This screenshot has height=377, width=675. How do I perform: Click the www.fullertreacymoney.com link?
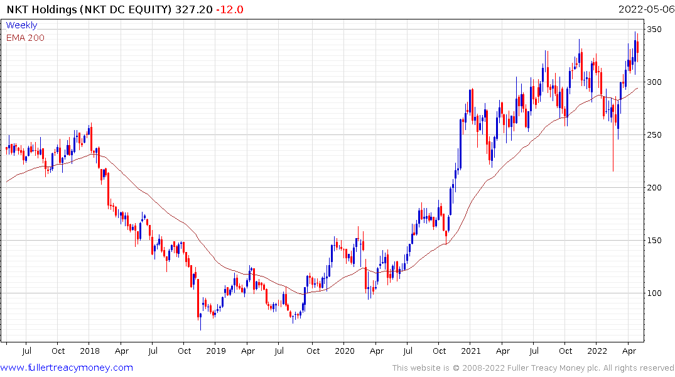click(x=67, y=368)
